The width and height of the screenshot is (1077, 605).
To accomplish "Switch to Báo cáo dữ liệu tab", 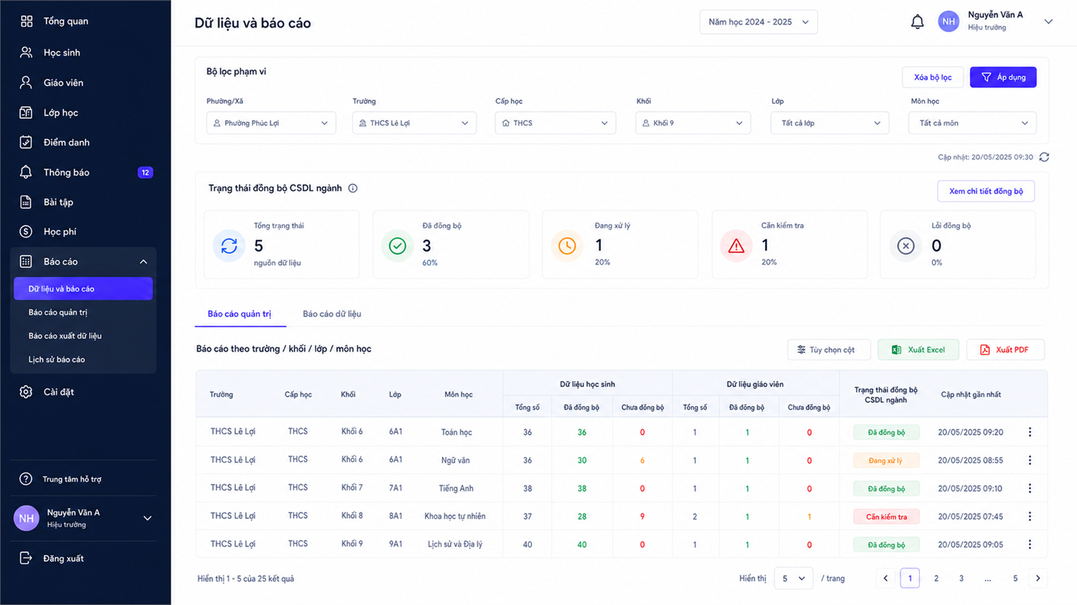I will pos(332,314).
